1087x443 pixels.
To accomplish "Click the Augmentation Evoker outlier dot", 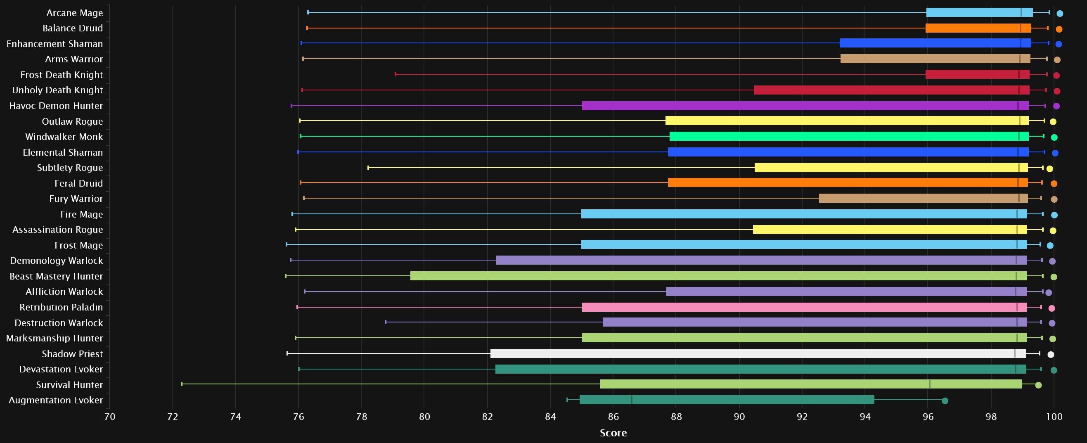I will [x=945, y=401].
